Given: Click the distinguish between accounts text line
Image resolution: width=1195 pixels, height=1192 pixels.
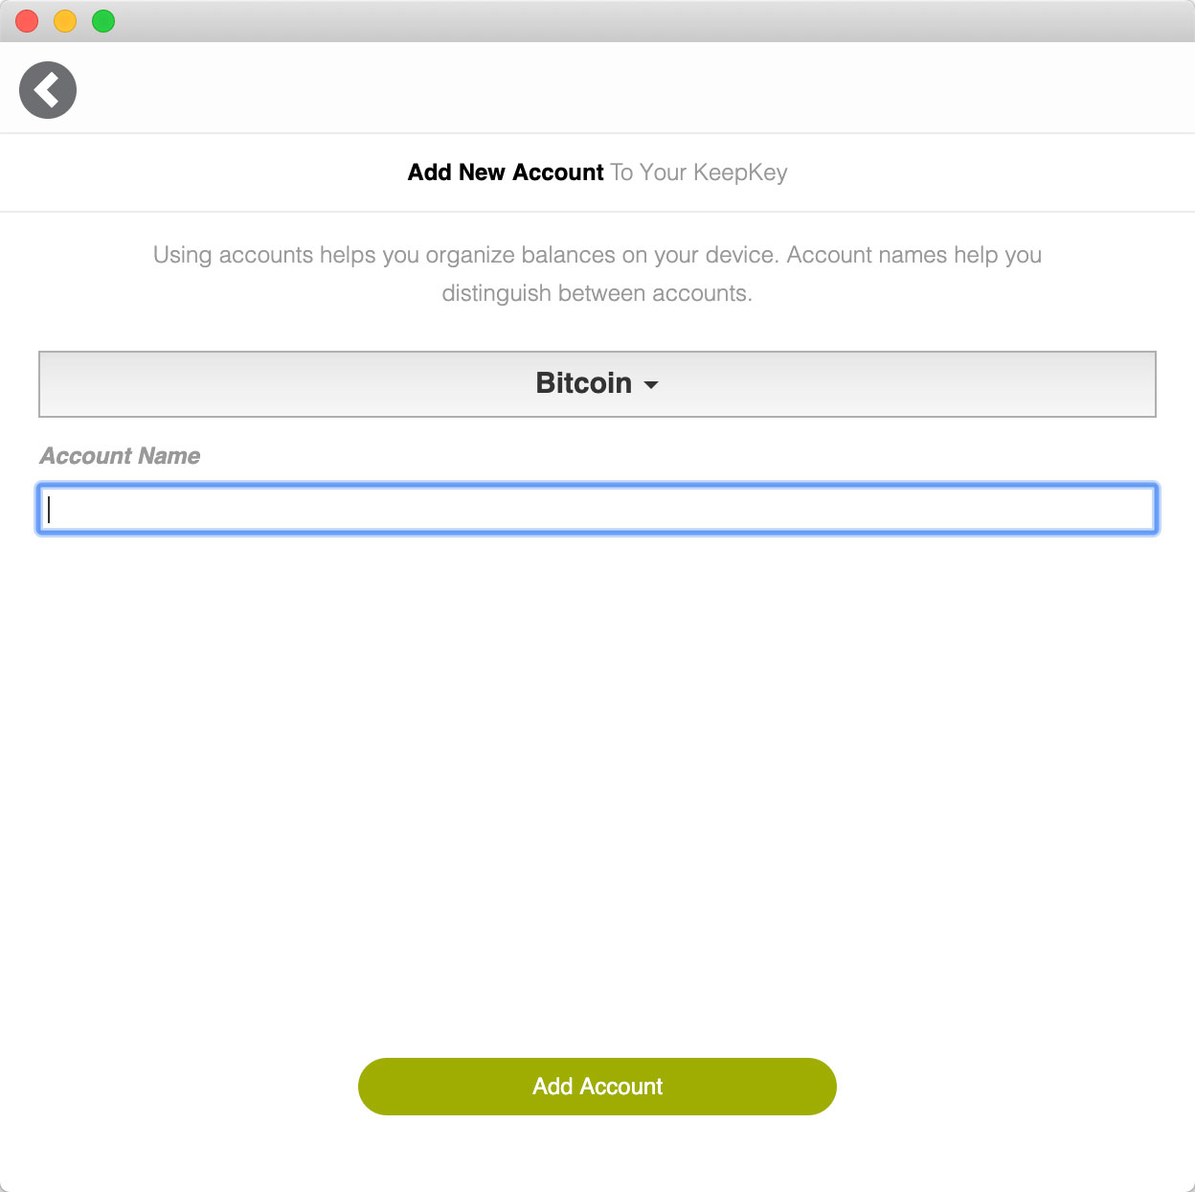Looking at the screenshot, I should tap(597, 293).
